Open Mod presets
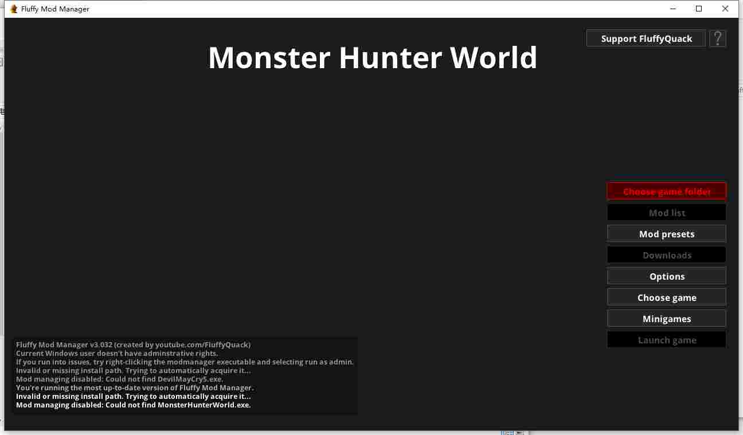Viewport: 743px width, 435px height. coord(667,234)
